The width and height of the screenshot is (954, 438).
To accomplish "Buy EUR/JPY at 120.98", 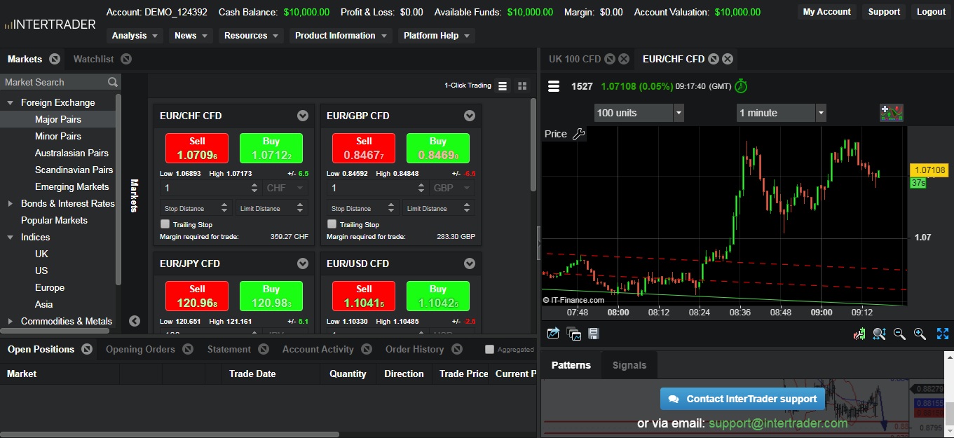I will click(x=271, y=296).
